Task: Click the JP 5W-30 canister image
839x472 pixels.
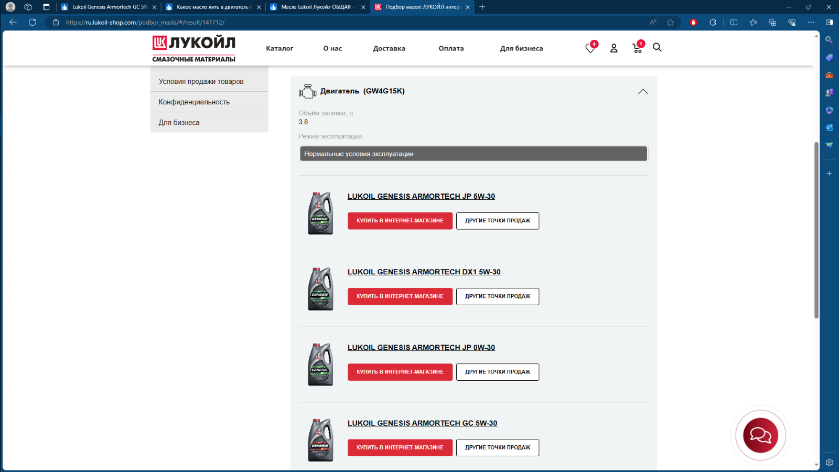Action: click(320, 213)
